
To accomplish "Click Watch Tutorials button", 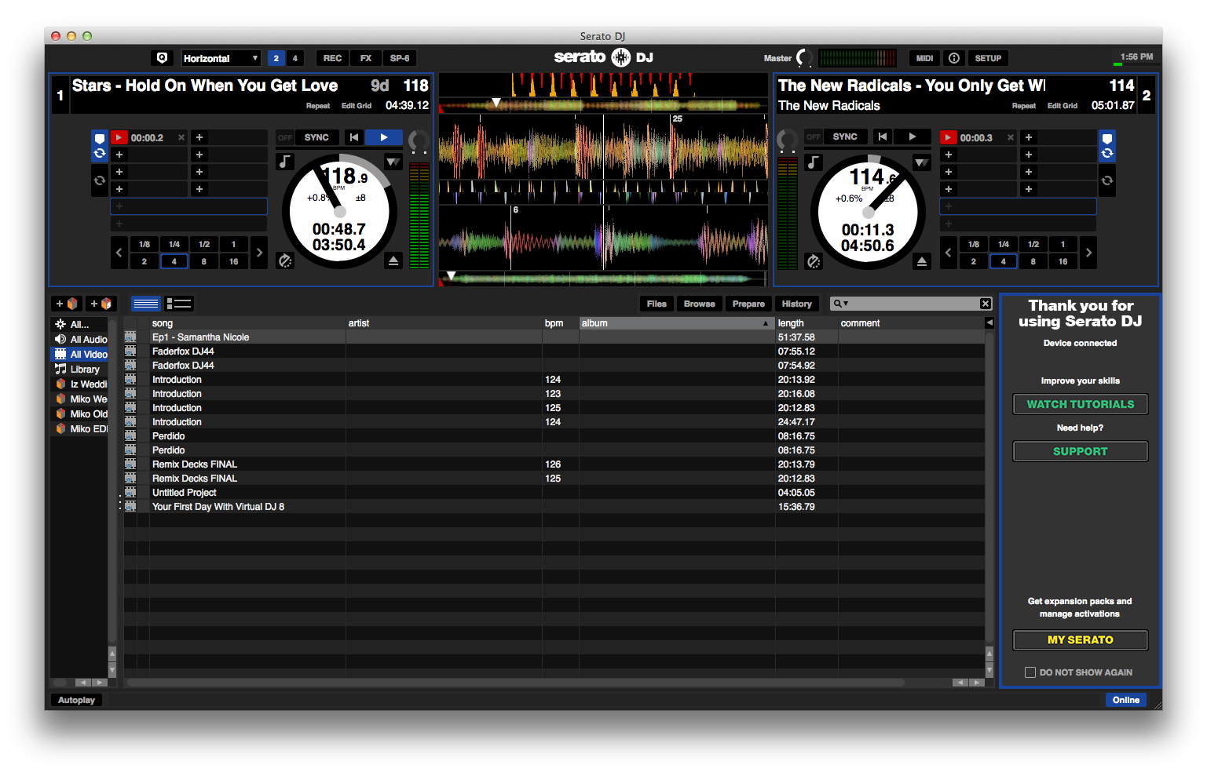I will pos(1081,404).
